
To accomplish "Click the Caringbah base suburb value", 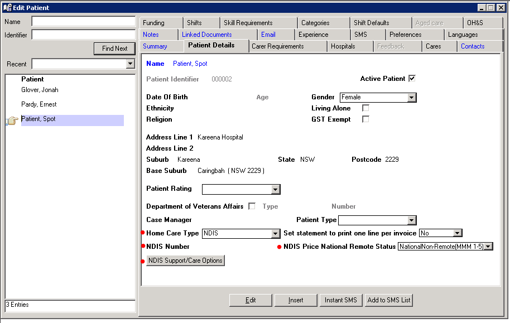I will pos(230,171).
